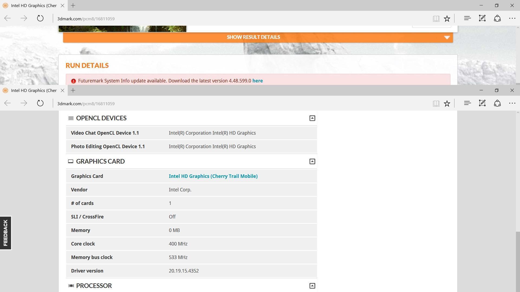
Task: Collapse the Processor section
Action: tap(312, 286)
